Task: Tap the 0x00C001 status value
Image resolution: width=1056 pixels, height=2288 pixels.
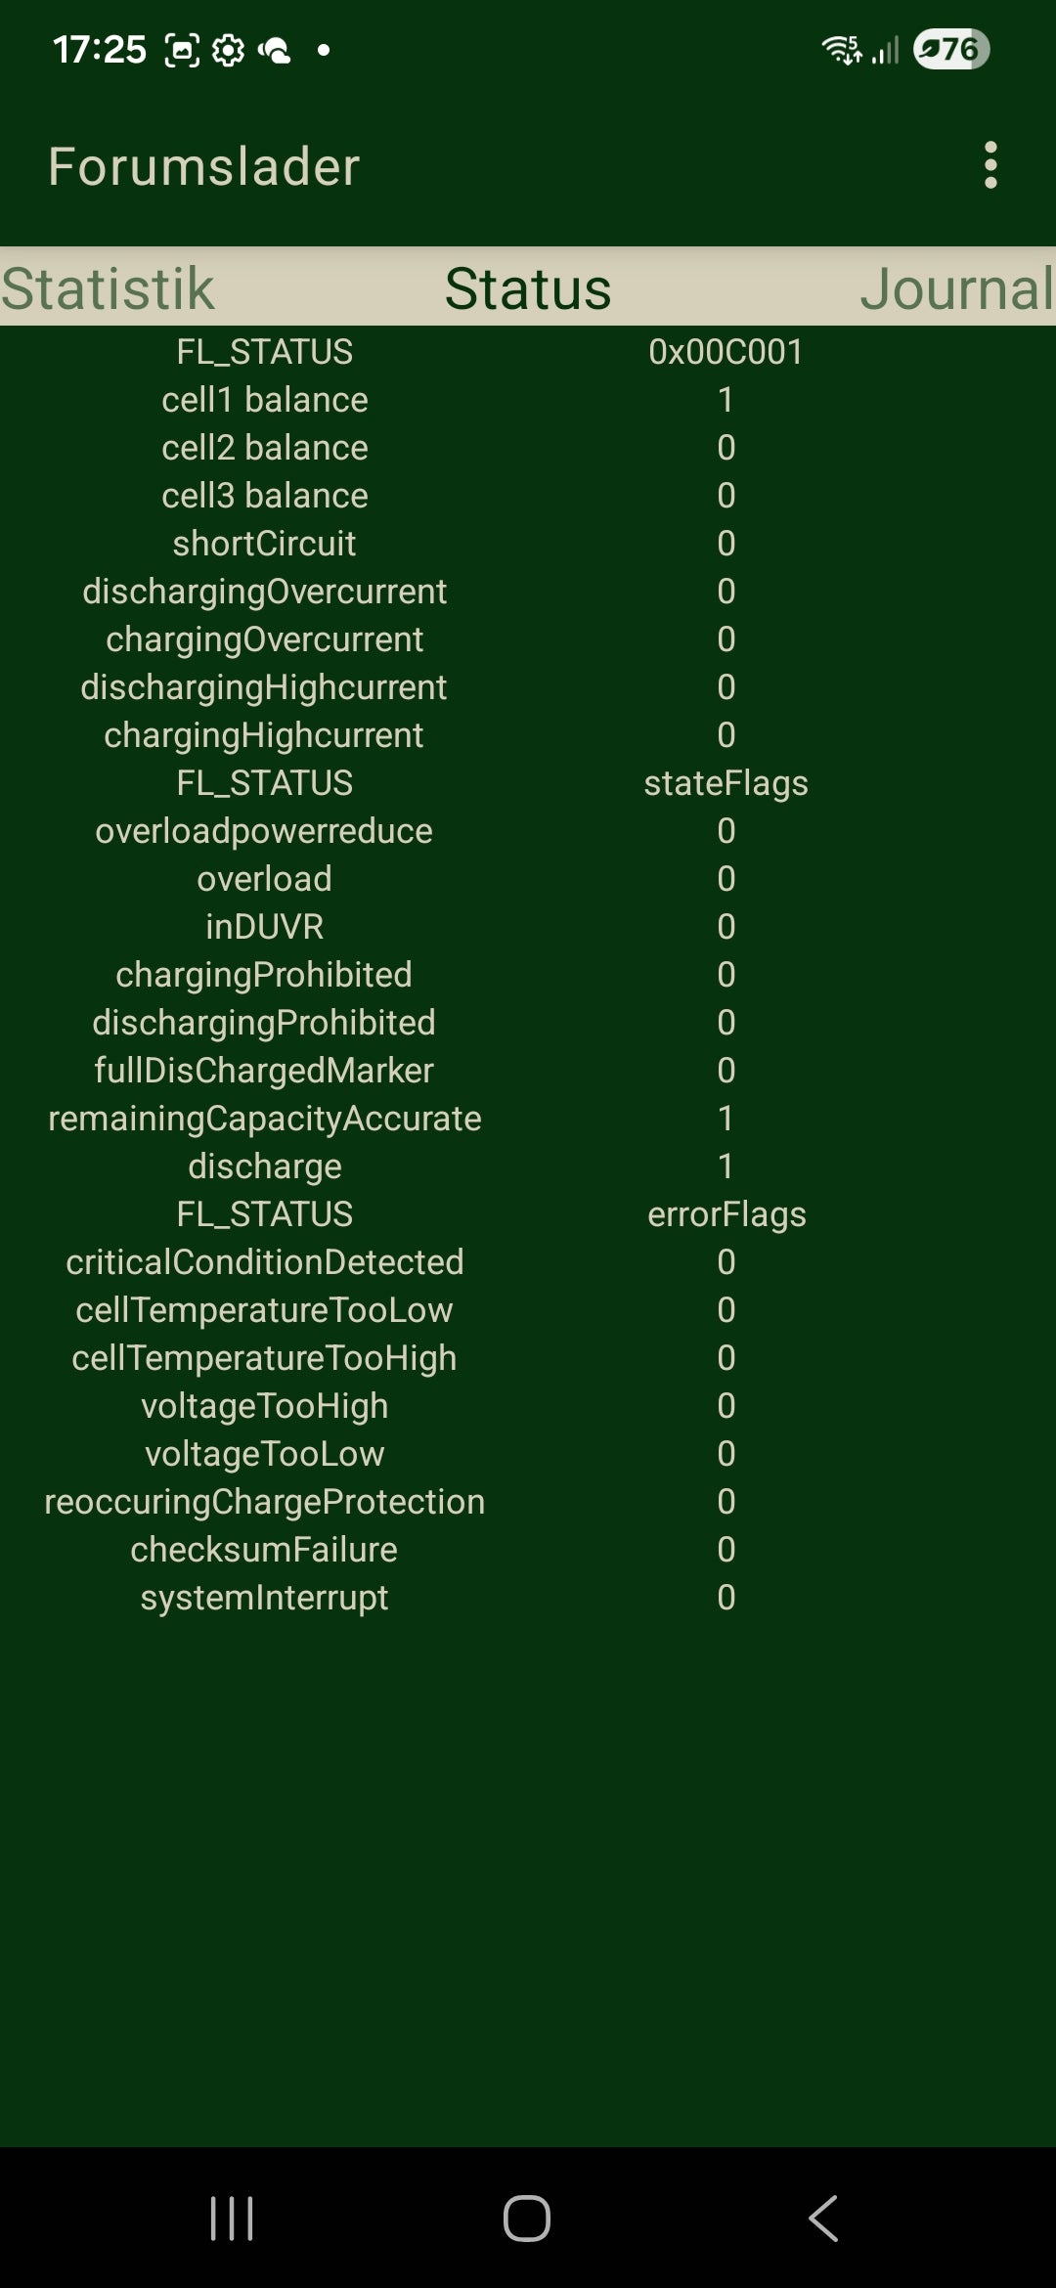Action: [x=726, y=352]
